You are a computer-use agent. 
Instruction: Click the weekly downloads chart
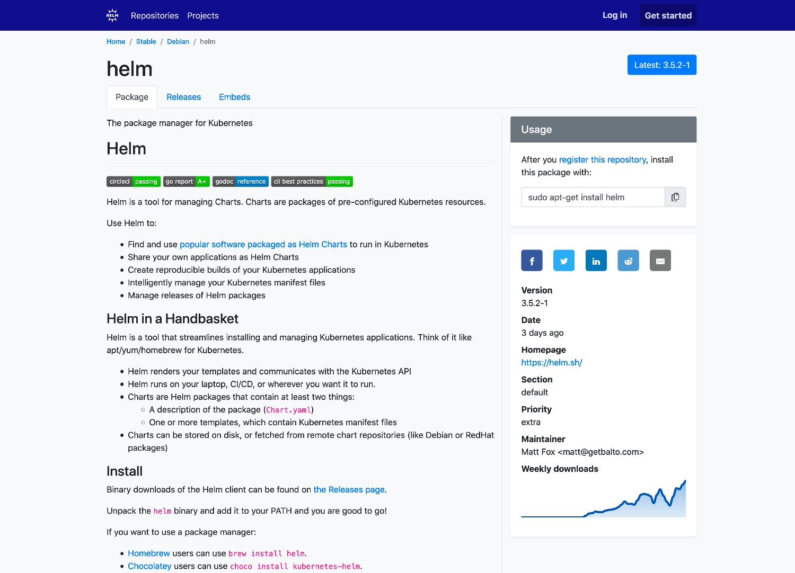(x=603, y=498)
